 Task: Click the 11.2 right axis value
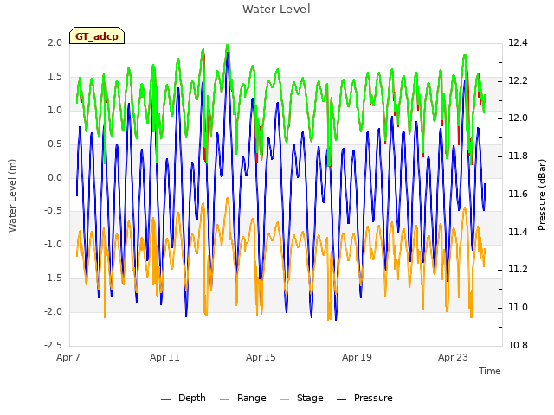point(518,270)
